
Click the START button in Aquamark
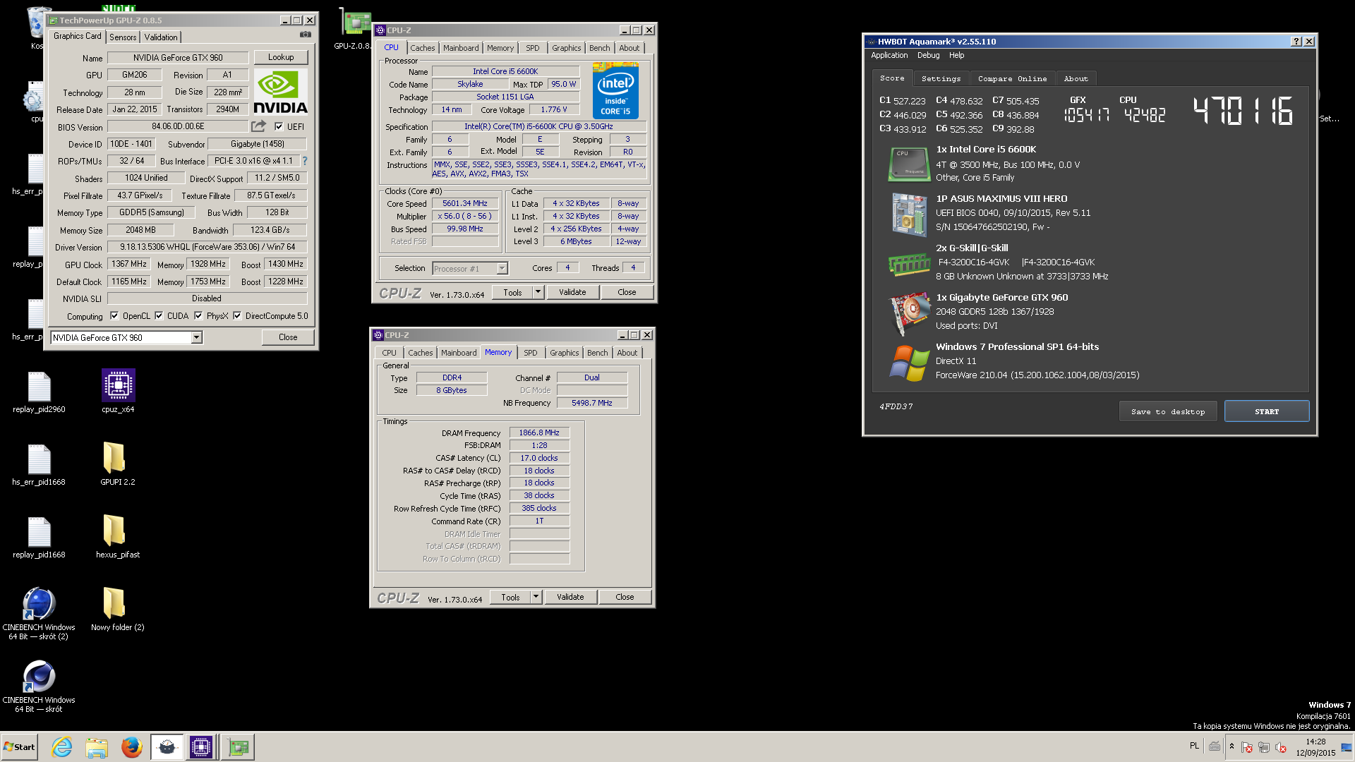pos(1267,411)
